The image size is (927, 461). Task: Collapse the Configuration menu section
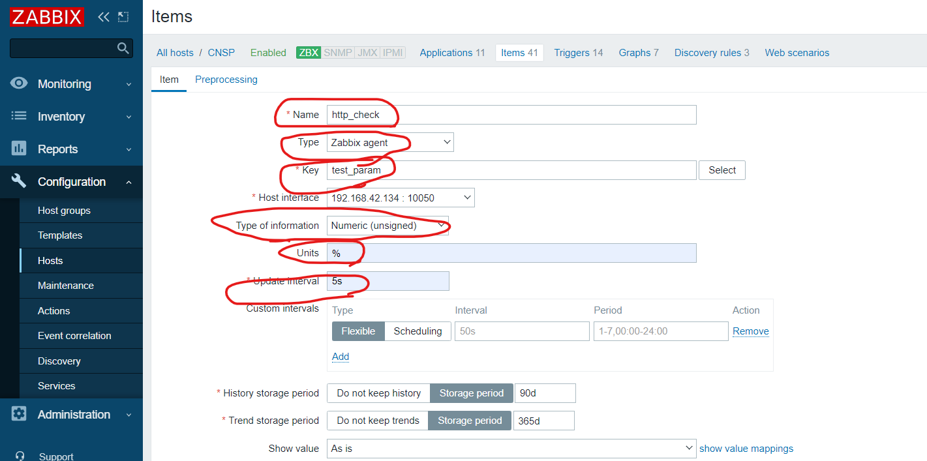click(71, 182)
